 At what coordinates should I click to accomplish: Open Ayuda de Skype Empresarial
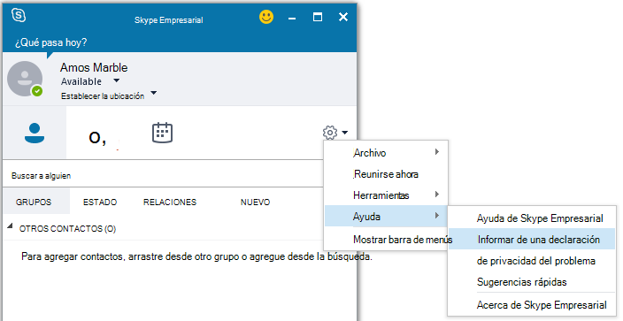[532, 218]
